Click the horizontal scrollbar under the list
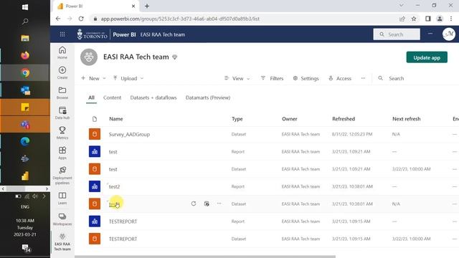Viewport: 459px width, 258px height. 205,257
